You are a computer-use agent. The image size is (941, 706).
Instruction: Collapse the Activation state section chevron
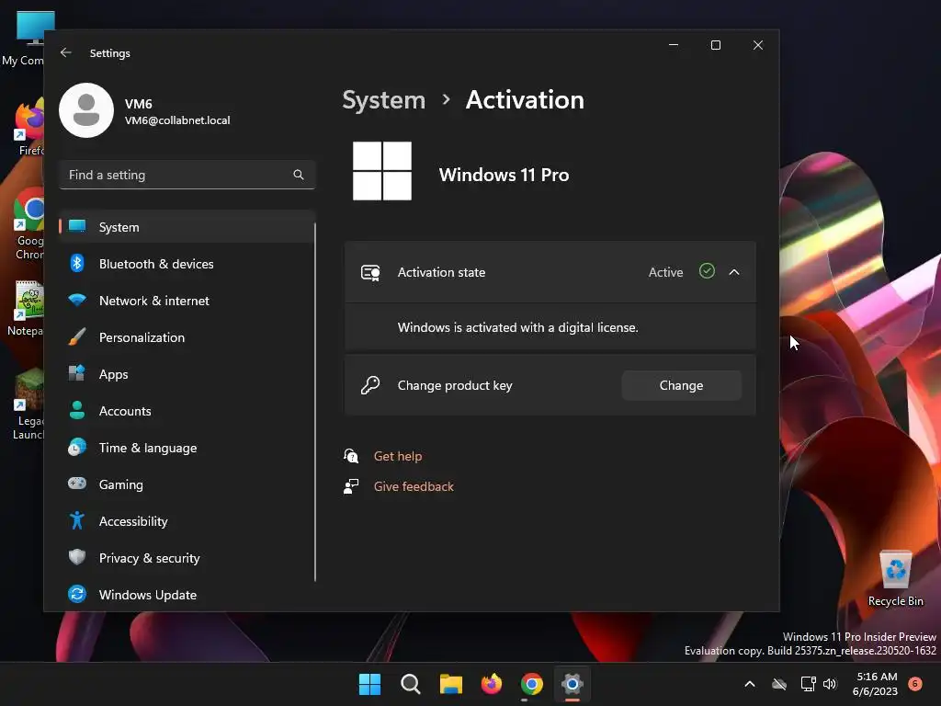[734, 272]
